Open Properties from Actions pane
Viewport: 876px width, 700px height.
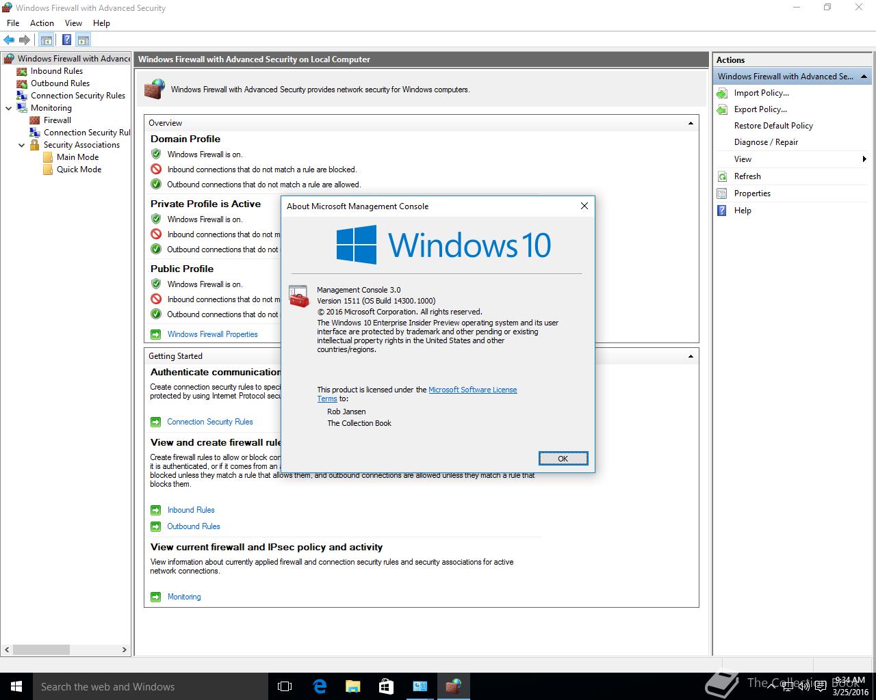752,193
